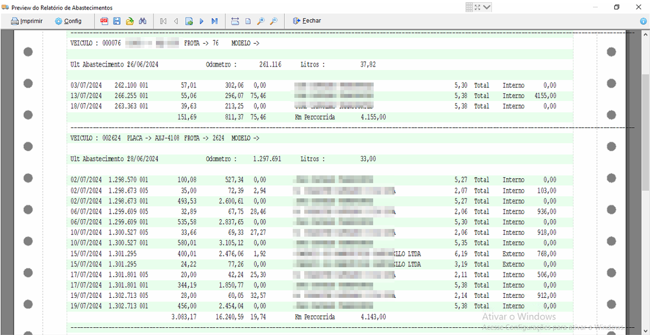Screen dimensions: 650x335
Task: Click total amount 16.240,59
Action: [229, 317]
